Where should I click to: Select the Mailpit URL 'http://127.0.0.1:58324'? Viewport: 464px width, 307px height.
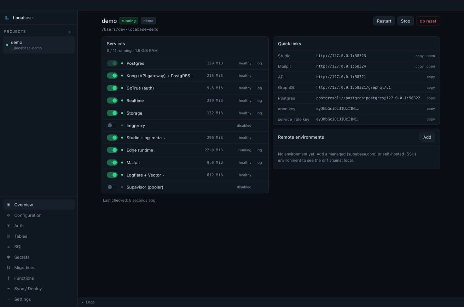tap(341, 66)
